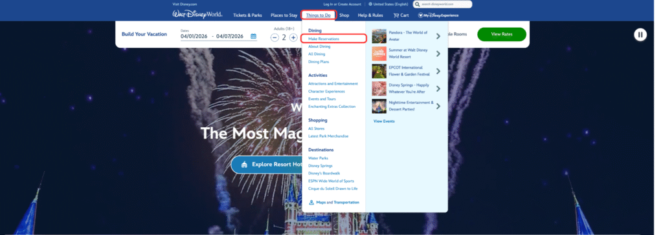Click Log In or Create Account link
Screen dimensions: 663x235
[342, 5]
